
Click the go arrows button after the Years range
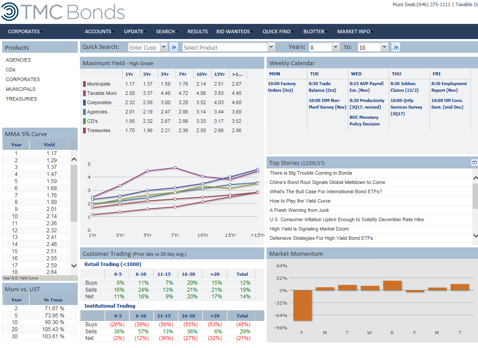coord(396,47)
